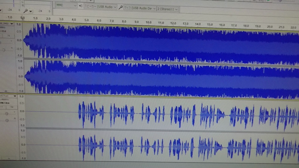Collapse the first track with bottom arrow
This screenshot has height=168, width=299.
(x=6, y=91)
